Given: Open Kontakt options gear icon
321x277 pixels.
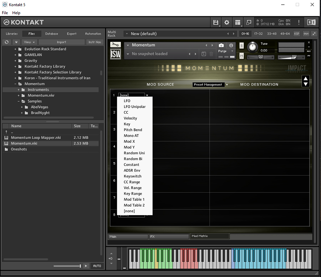Looking at the screenshot, I should [226, 22].
